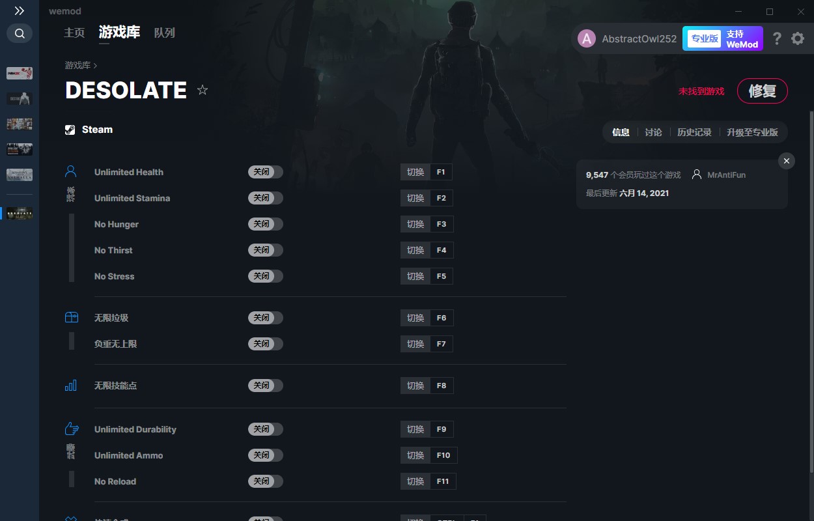Toggle Unlimited Health switch
814x521 pixels.
tap(266, 172)
